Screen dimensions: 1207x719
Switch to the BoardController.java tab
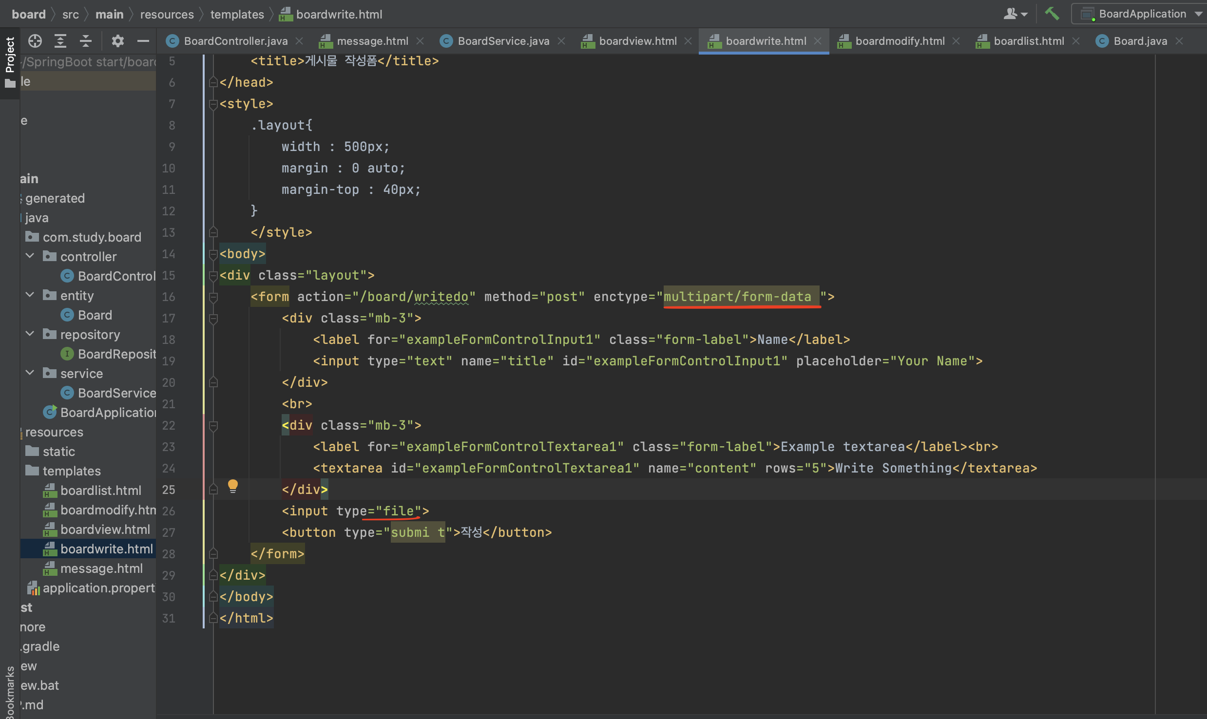235,41
